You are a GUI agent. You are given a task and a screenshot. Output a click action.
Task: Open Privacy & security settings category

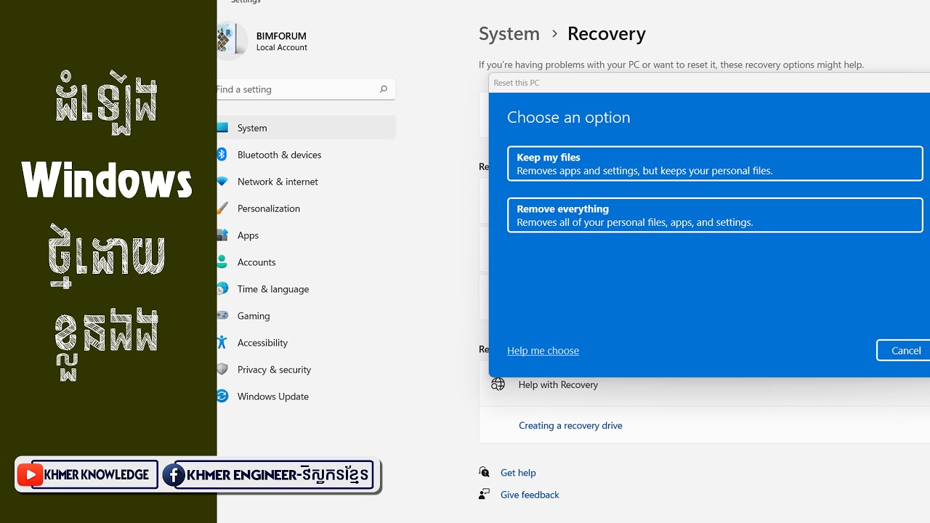click(x=306, y=370)
